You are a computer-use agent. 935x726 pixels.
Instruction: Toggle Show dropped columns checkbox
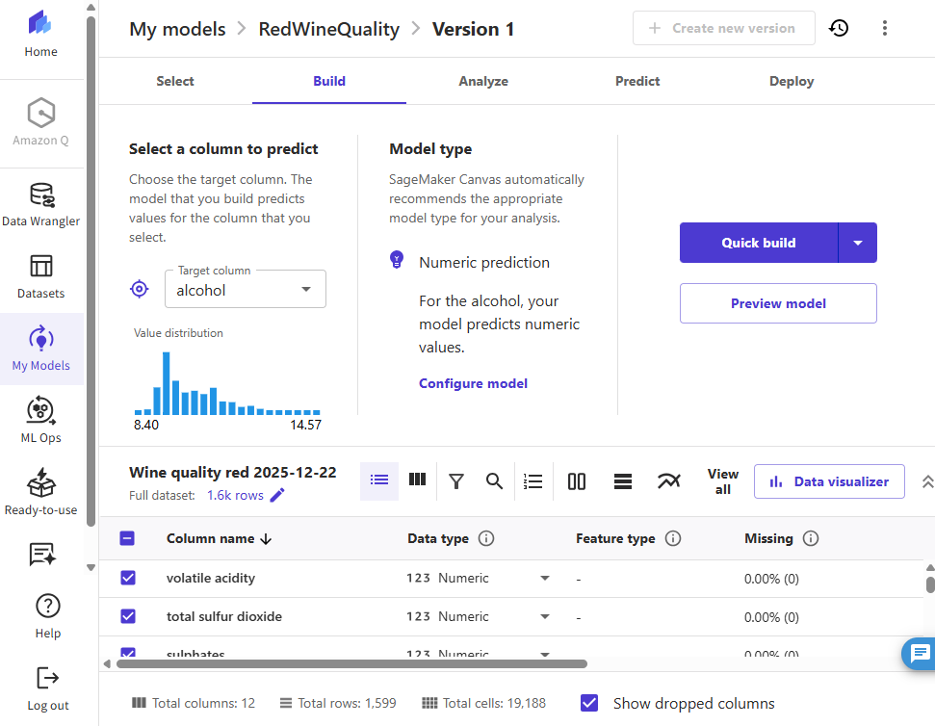click(x=590, y=703)
